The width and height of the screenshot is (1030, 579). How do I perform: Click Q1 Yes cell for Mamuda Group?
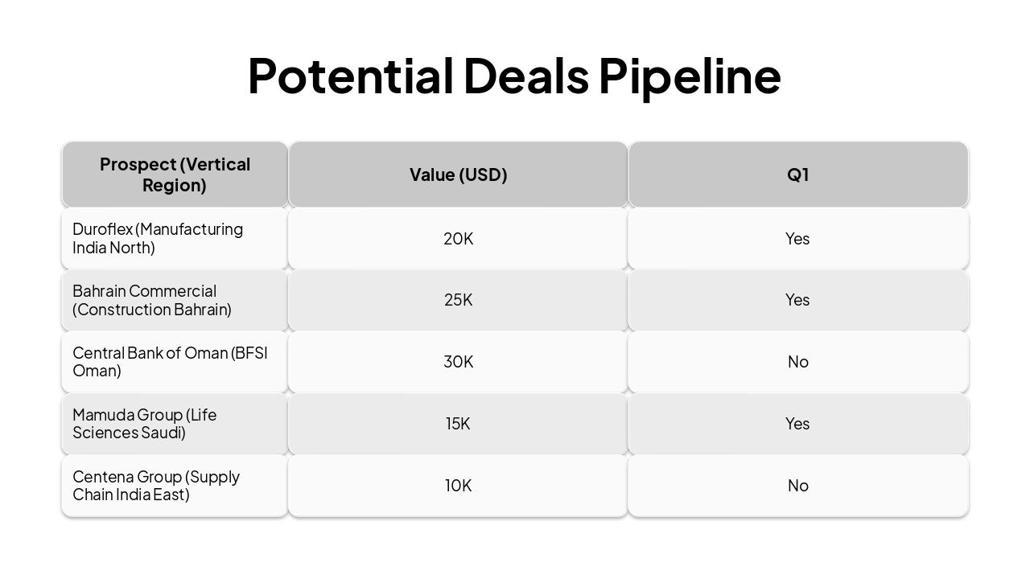pos(797,424)
